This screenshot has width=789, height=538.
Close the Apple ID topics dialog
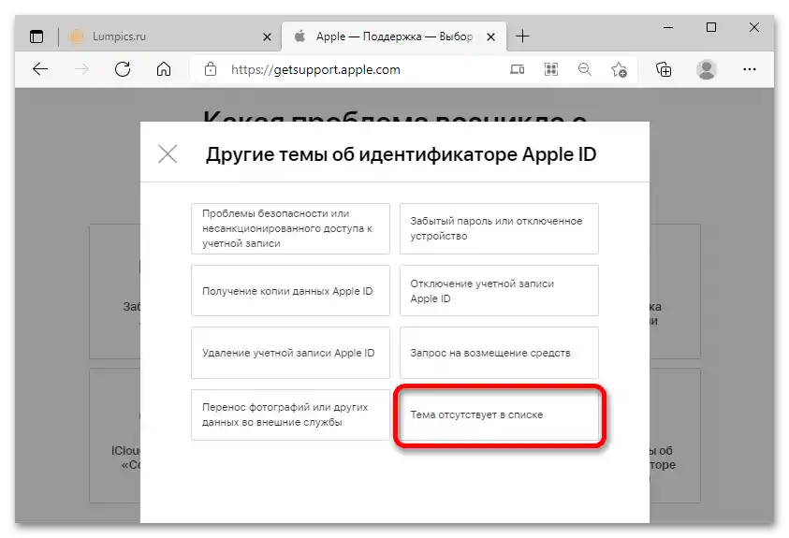click(x=168, y=153)
